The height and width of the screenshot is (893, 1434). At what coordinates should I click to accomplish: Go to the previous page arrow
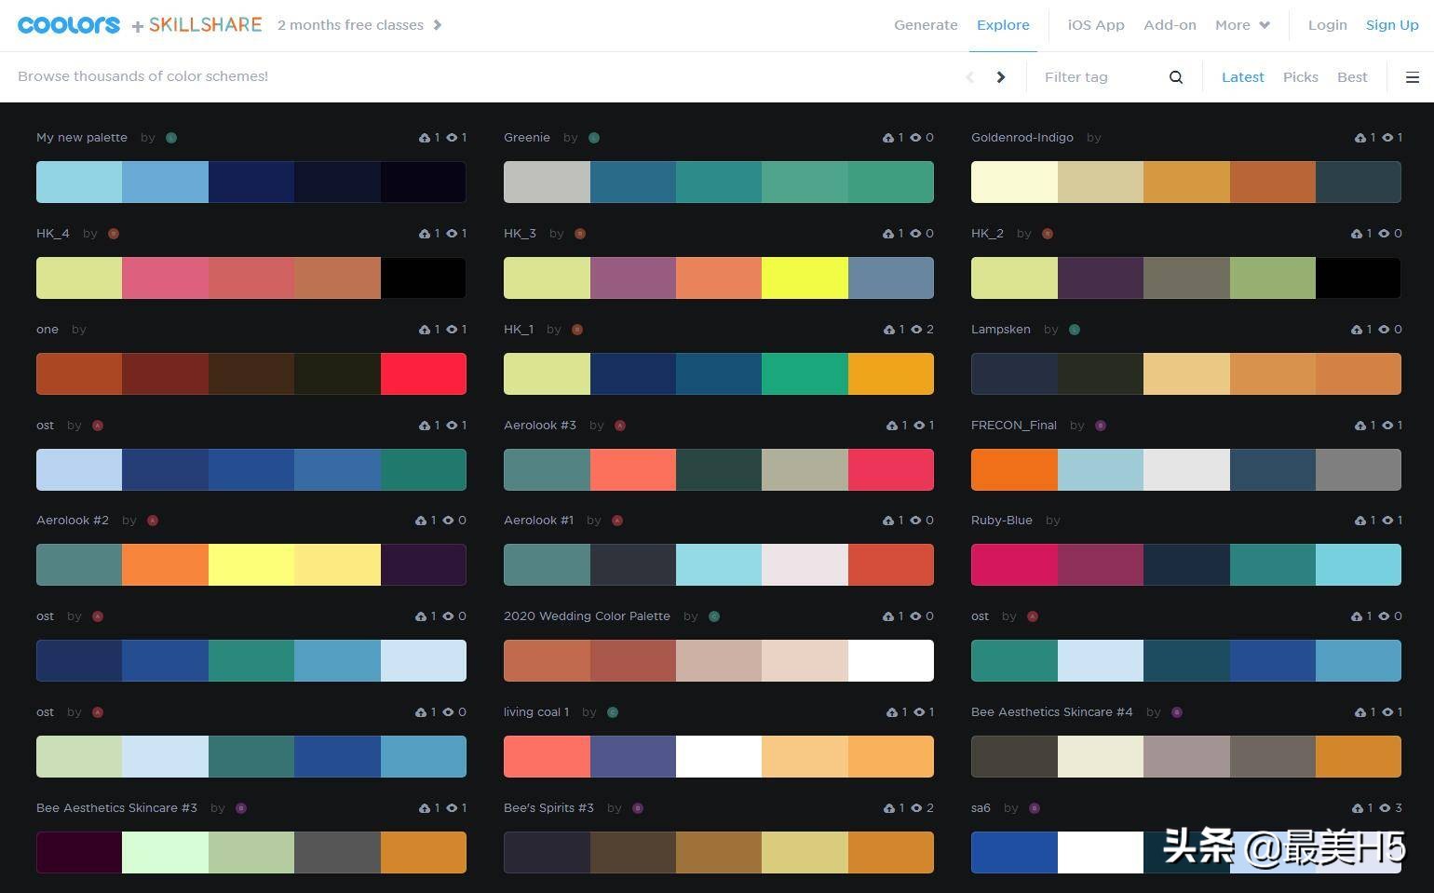click(x=969, y=77)
